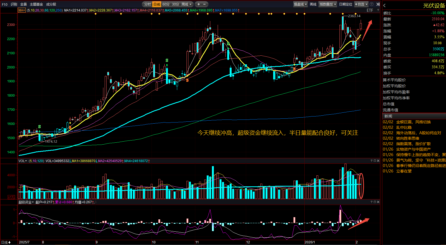Switch to 分时 chart period
Viewport: 446px width, 245px height.
coord(147,4)
